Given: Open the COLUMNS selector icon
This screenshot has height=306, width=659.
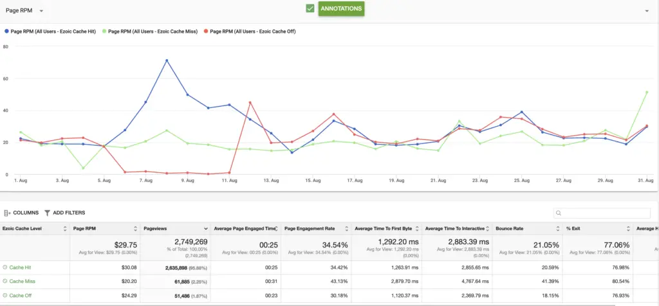Looking at the screenshot, I should pyautogui.click(x=7, y=213).
